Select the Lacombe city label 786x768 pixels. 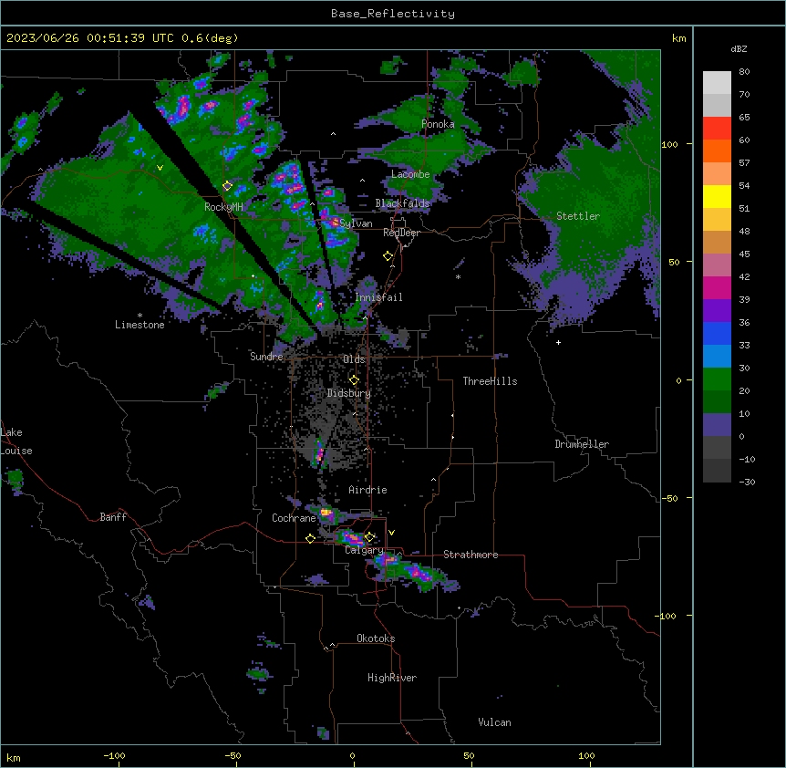pyautogui.click(x=410, y=174)
